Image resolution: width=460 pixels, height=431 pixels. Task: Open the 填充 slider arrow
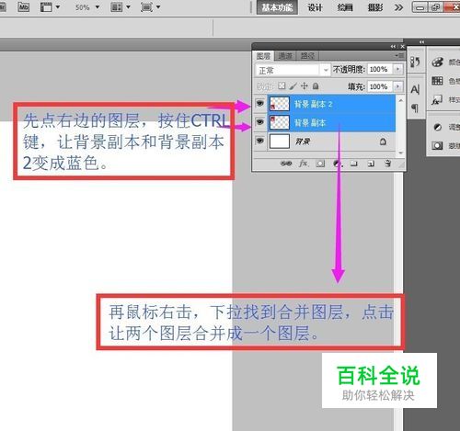point(397,86)
